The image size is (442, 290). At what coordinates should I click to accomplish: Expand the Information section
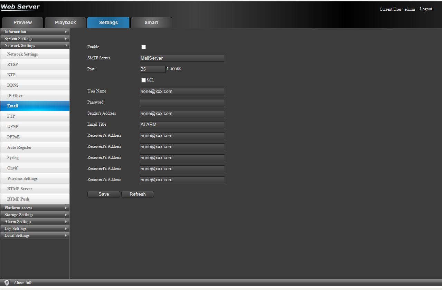point(35,32)
